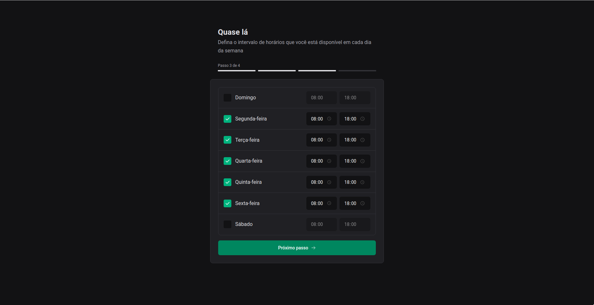Enable the Domingo checkbox
This screenshot has width=594, height=305.
[x=227, y=98]
